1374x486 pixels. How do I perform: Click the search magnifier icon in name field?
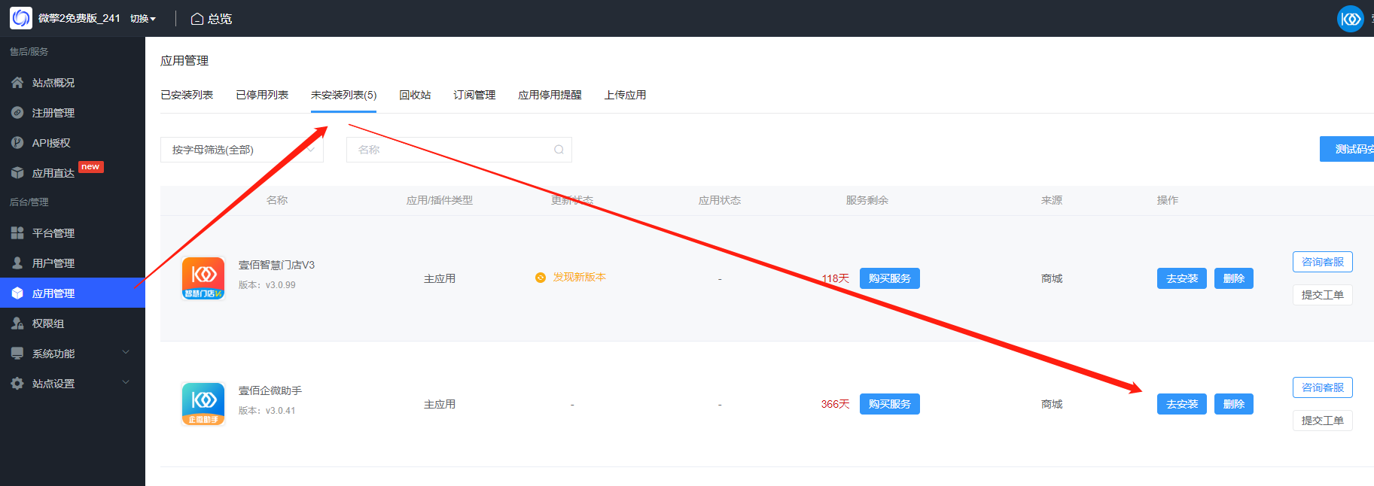click(x=559, y=150)
